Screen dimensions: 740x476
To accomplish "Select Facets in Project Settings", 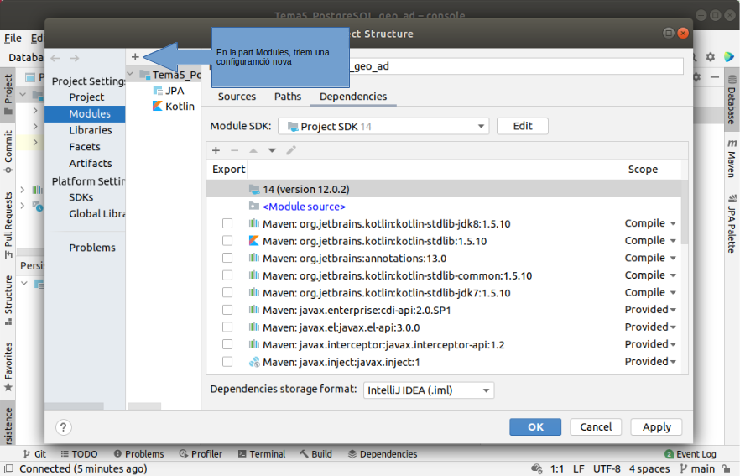I will click(85, 147).
